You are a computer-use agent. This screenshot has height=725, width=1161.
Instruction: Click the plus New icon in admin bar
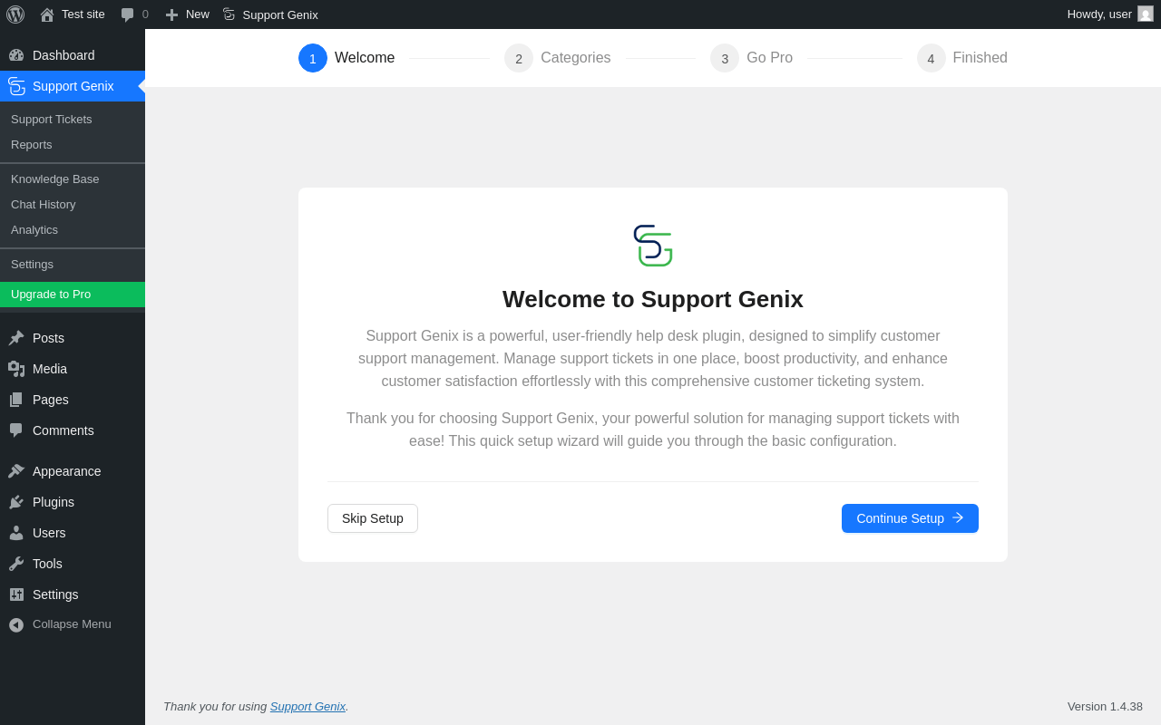(x=171, y=14)
